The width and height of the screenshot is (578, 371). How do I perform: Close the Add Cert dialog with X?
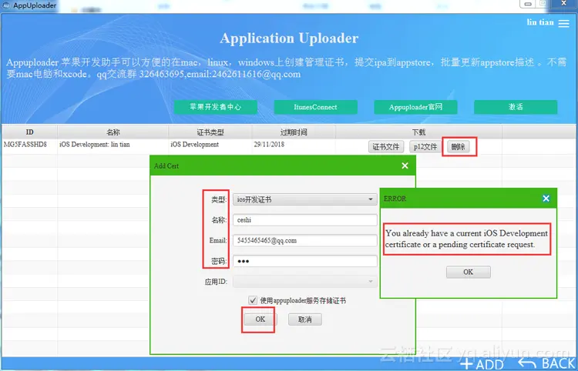coord(405,165)
